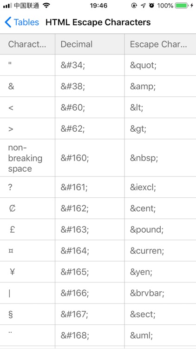Screen dimensions: 196x349
Task: Tap the alarm clock status icon
Action: pos(151,6)
